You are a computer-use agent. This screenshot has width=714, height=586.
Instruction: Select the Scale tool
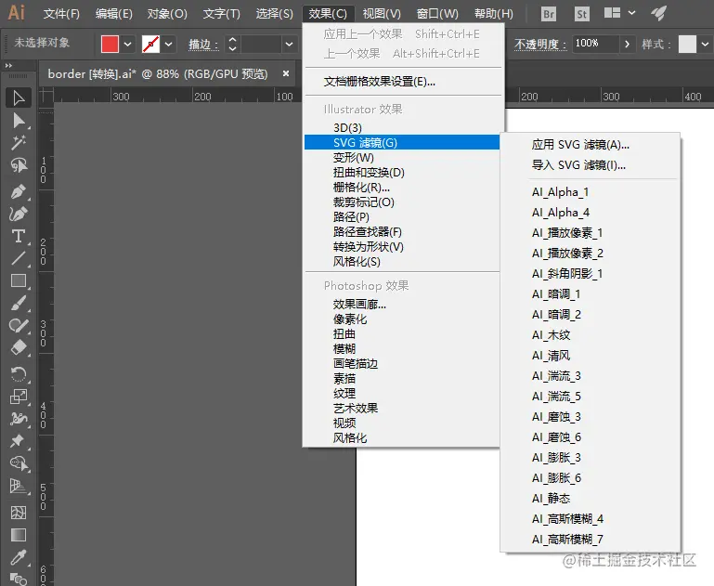19,397
